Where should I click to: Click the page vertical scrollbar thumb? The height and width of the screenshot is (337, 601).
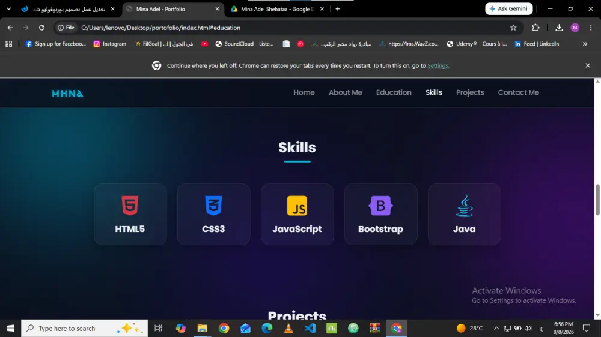click(597, 200)
